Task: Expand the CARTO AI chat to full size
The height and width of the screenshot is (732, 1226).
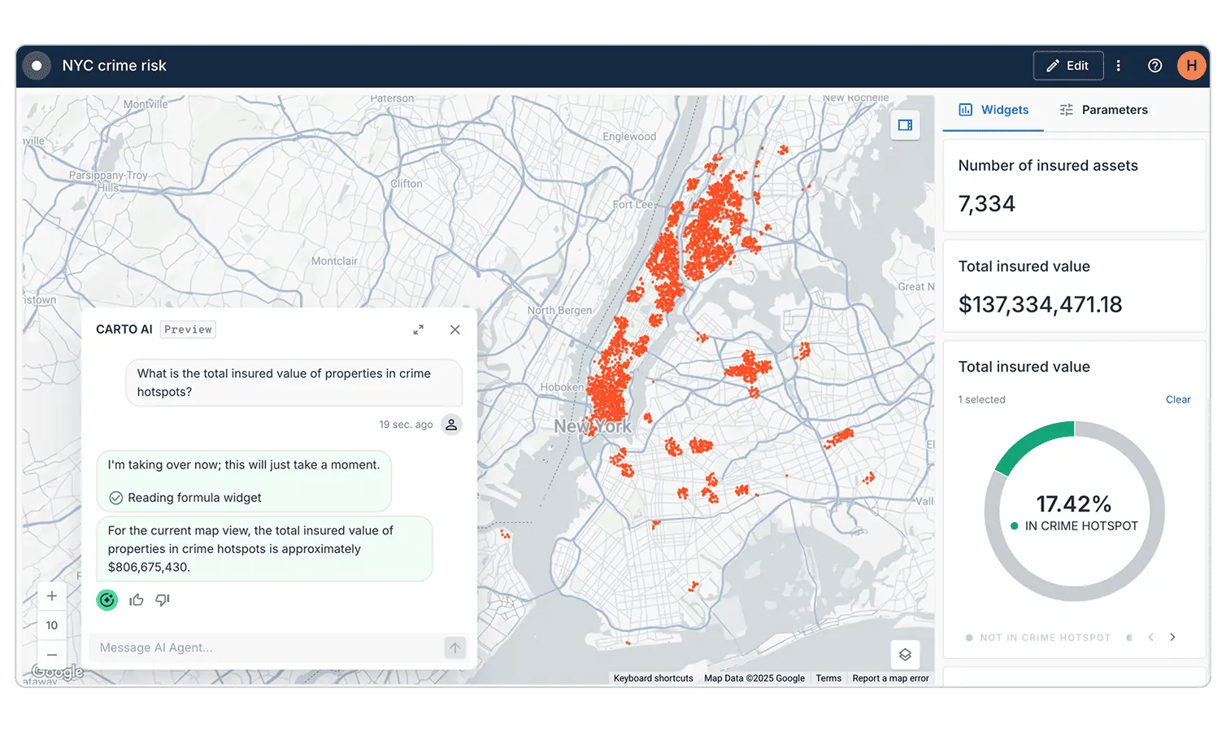Action: [x=418, y=329]
